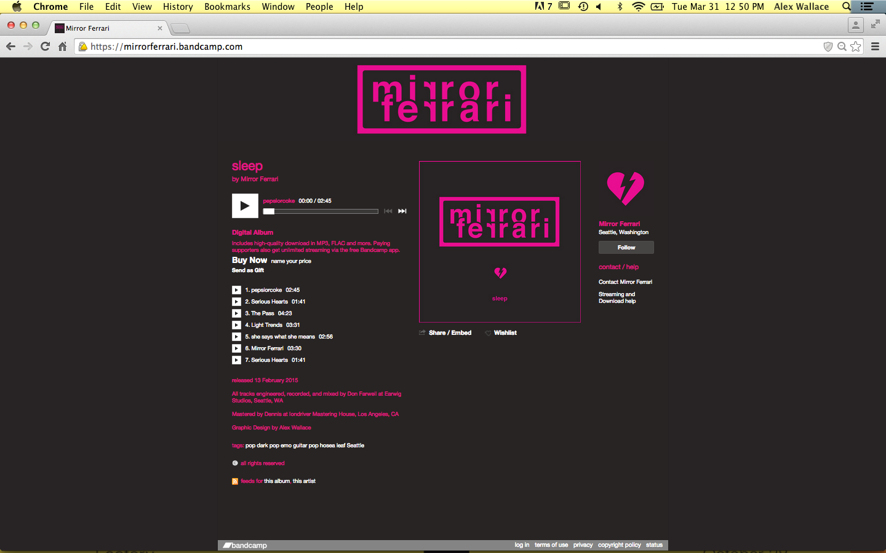Screen dimensions: 886x553
Task: Reload the page
Action: pyautogui.click(x=45, y=46)
